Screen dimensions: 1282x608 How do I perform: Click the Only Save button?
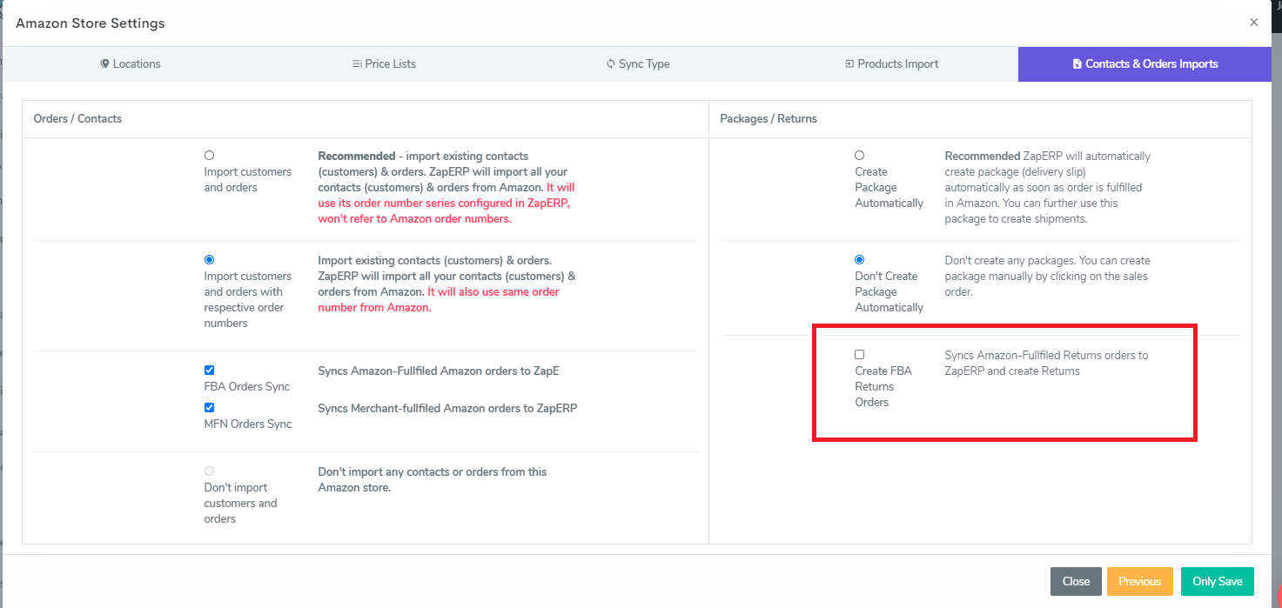click(x=1217, y=581)
